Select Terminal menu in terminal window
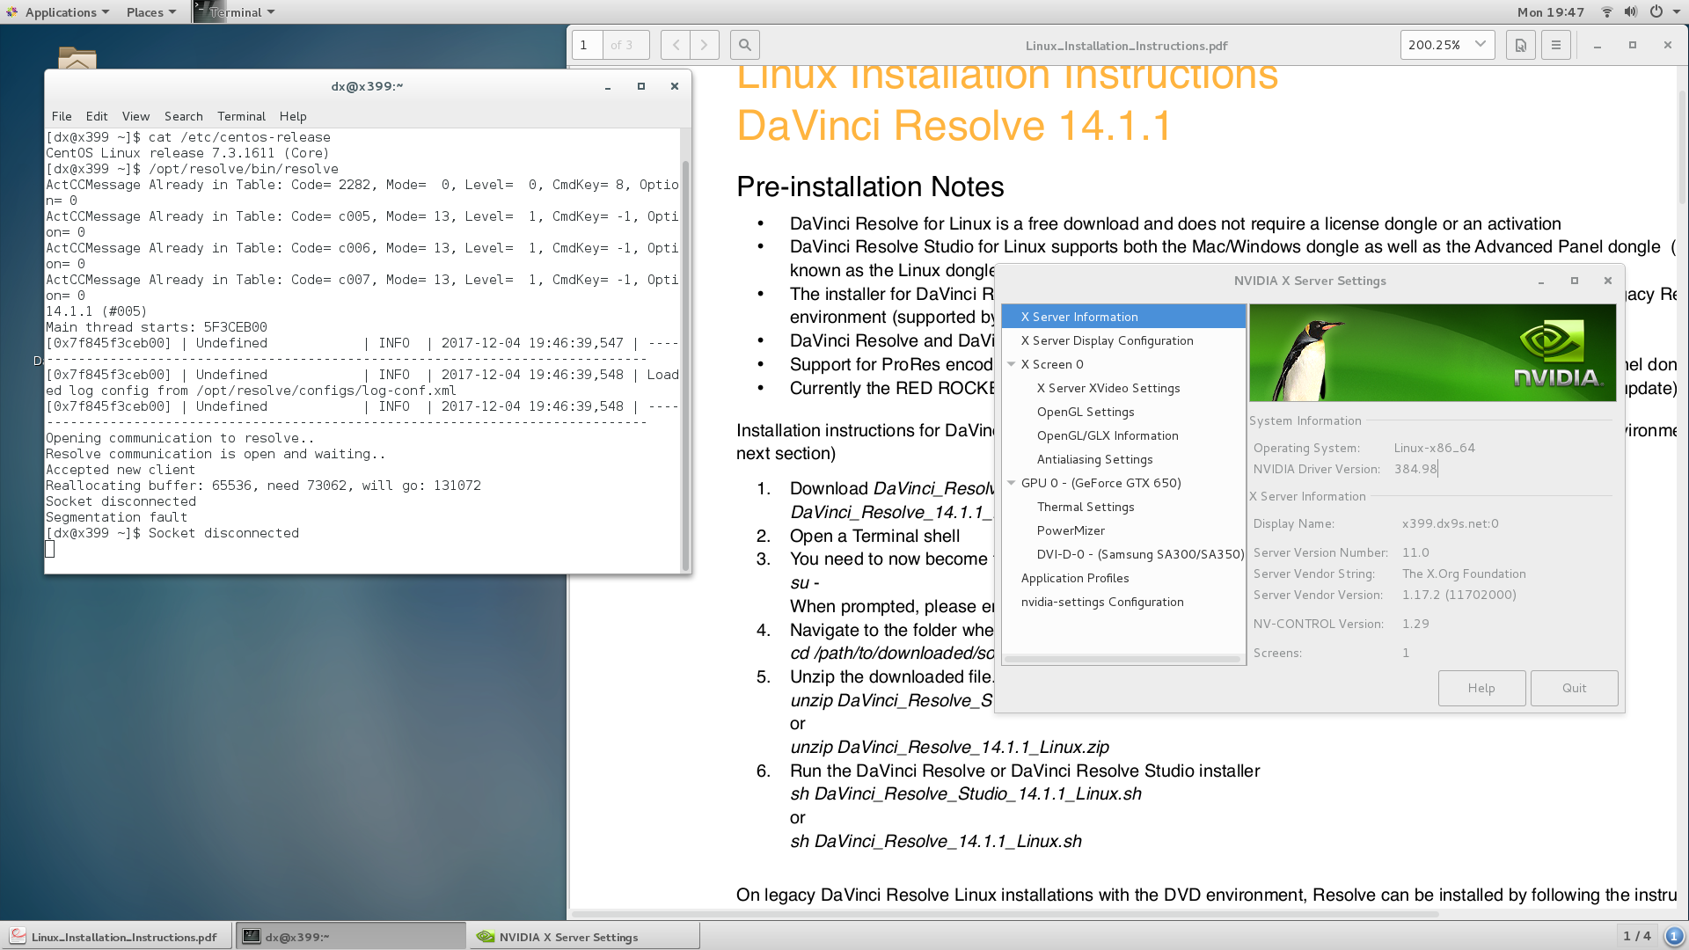Screen dimensions: 1689x950 240,115
